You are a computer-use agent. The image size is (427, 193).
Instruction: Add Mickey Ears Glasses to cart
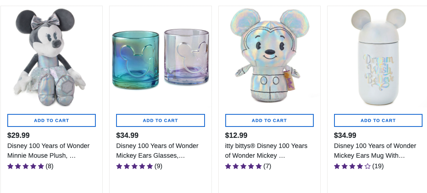[x=160, y=120]
